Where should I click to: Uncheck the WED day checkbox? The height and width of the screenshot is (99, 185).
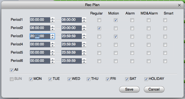[69, 79]
